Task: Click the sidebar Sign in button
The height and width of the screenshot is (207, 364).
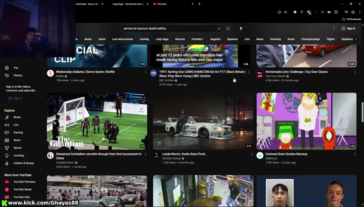Action: coord(15,98)
